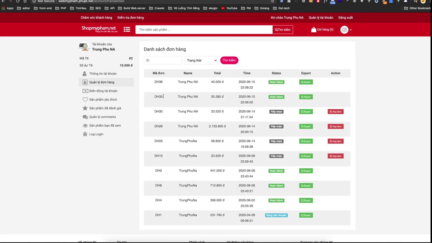The image size is (432, 243).
Task: Cancel order DH10 with Huỷ đơn
Action: pyautogui.click(x=335, y=156)
